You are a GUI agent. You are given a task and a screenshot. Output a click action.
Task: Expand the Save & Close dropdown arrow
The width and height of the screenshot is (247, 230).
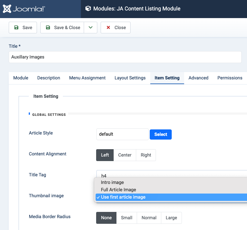[x=91, y=27]
